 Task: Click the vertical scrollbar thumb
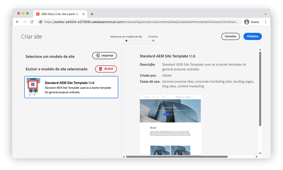pyautogui.click(x=260, y=89)
